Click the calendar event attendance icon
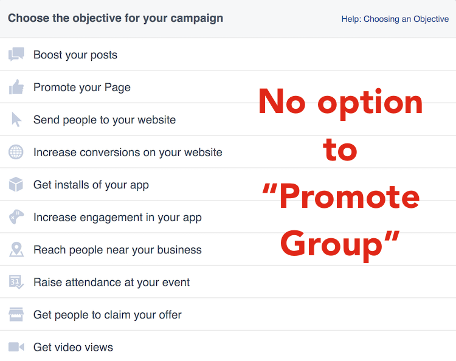456x361 pixels. (16, 282)
